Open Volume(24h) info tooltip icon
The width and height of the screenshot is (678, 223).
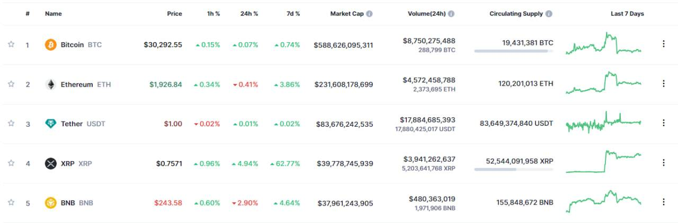[x=451, y=14]
